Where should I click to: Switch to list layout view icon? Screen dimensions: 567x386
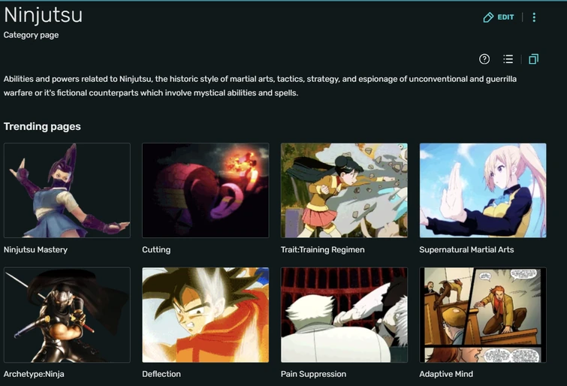click(508, 59)
